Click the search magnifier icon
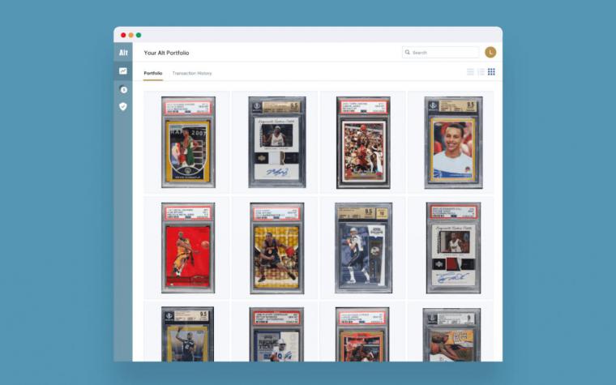Image resolution: width=616 pixels, height=385 pixels. (408, 52)
